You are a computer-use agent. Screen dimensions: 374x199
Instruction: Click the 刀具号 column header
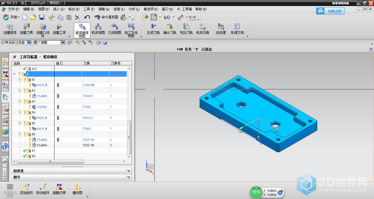pyautogui.click(x=120, y=63)
